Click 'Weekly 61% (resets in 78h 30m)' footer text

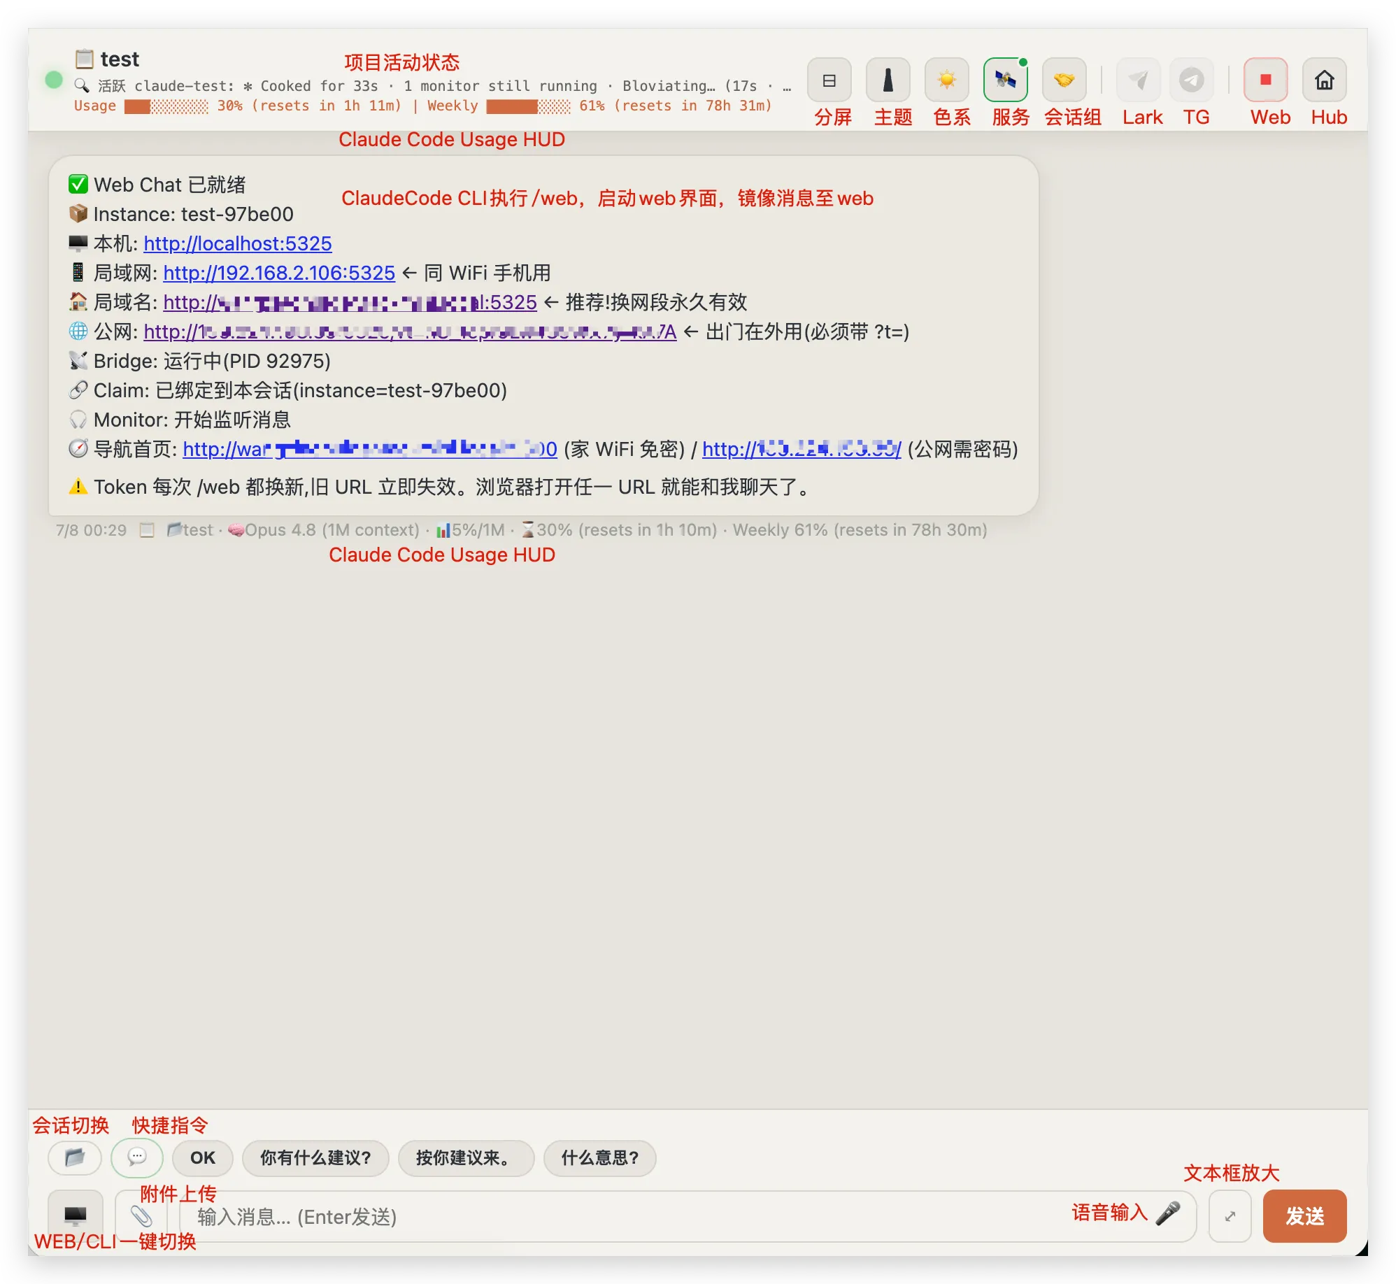(x=860, y=530)
